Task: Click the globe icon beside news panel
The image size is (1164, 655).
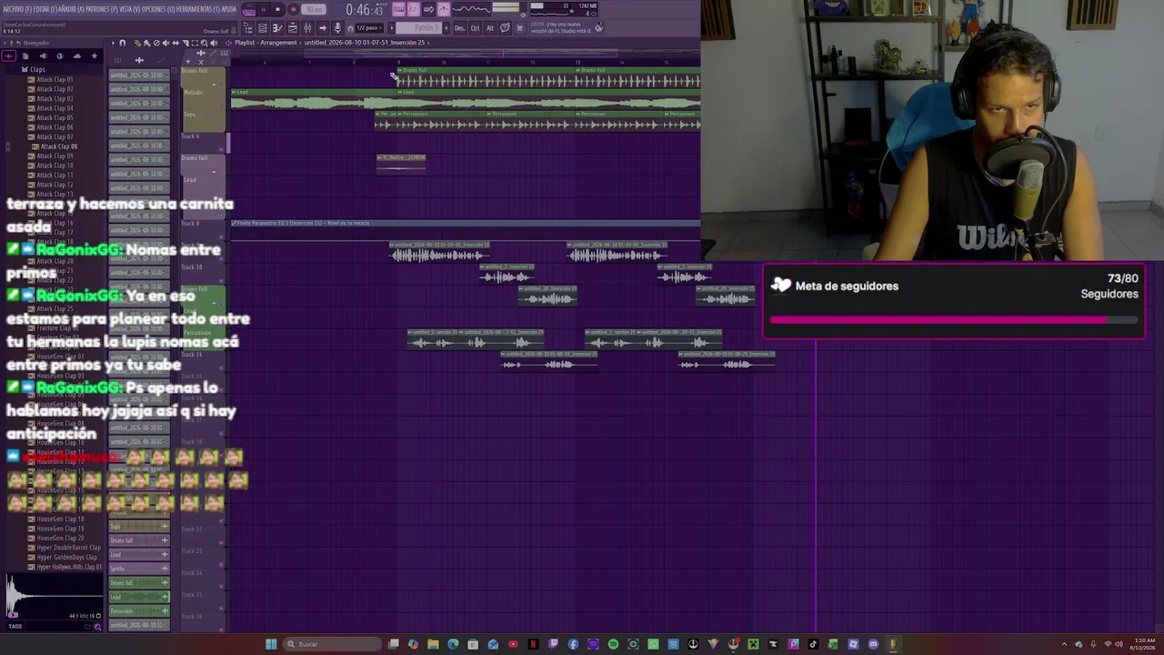Action: click(598, 28)
